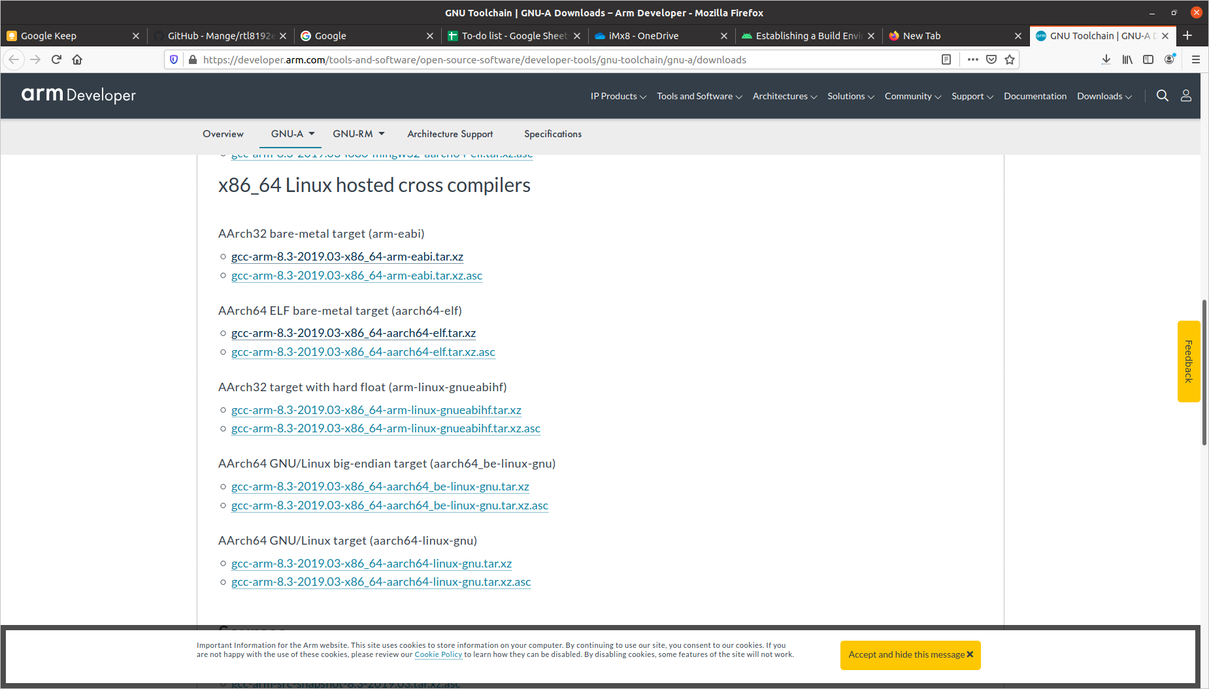Viewport: 1209px width, 689px height.
Task: Switch to the Google tab
Action: coord(367,36)
